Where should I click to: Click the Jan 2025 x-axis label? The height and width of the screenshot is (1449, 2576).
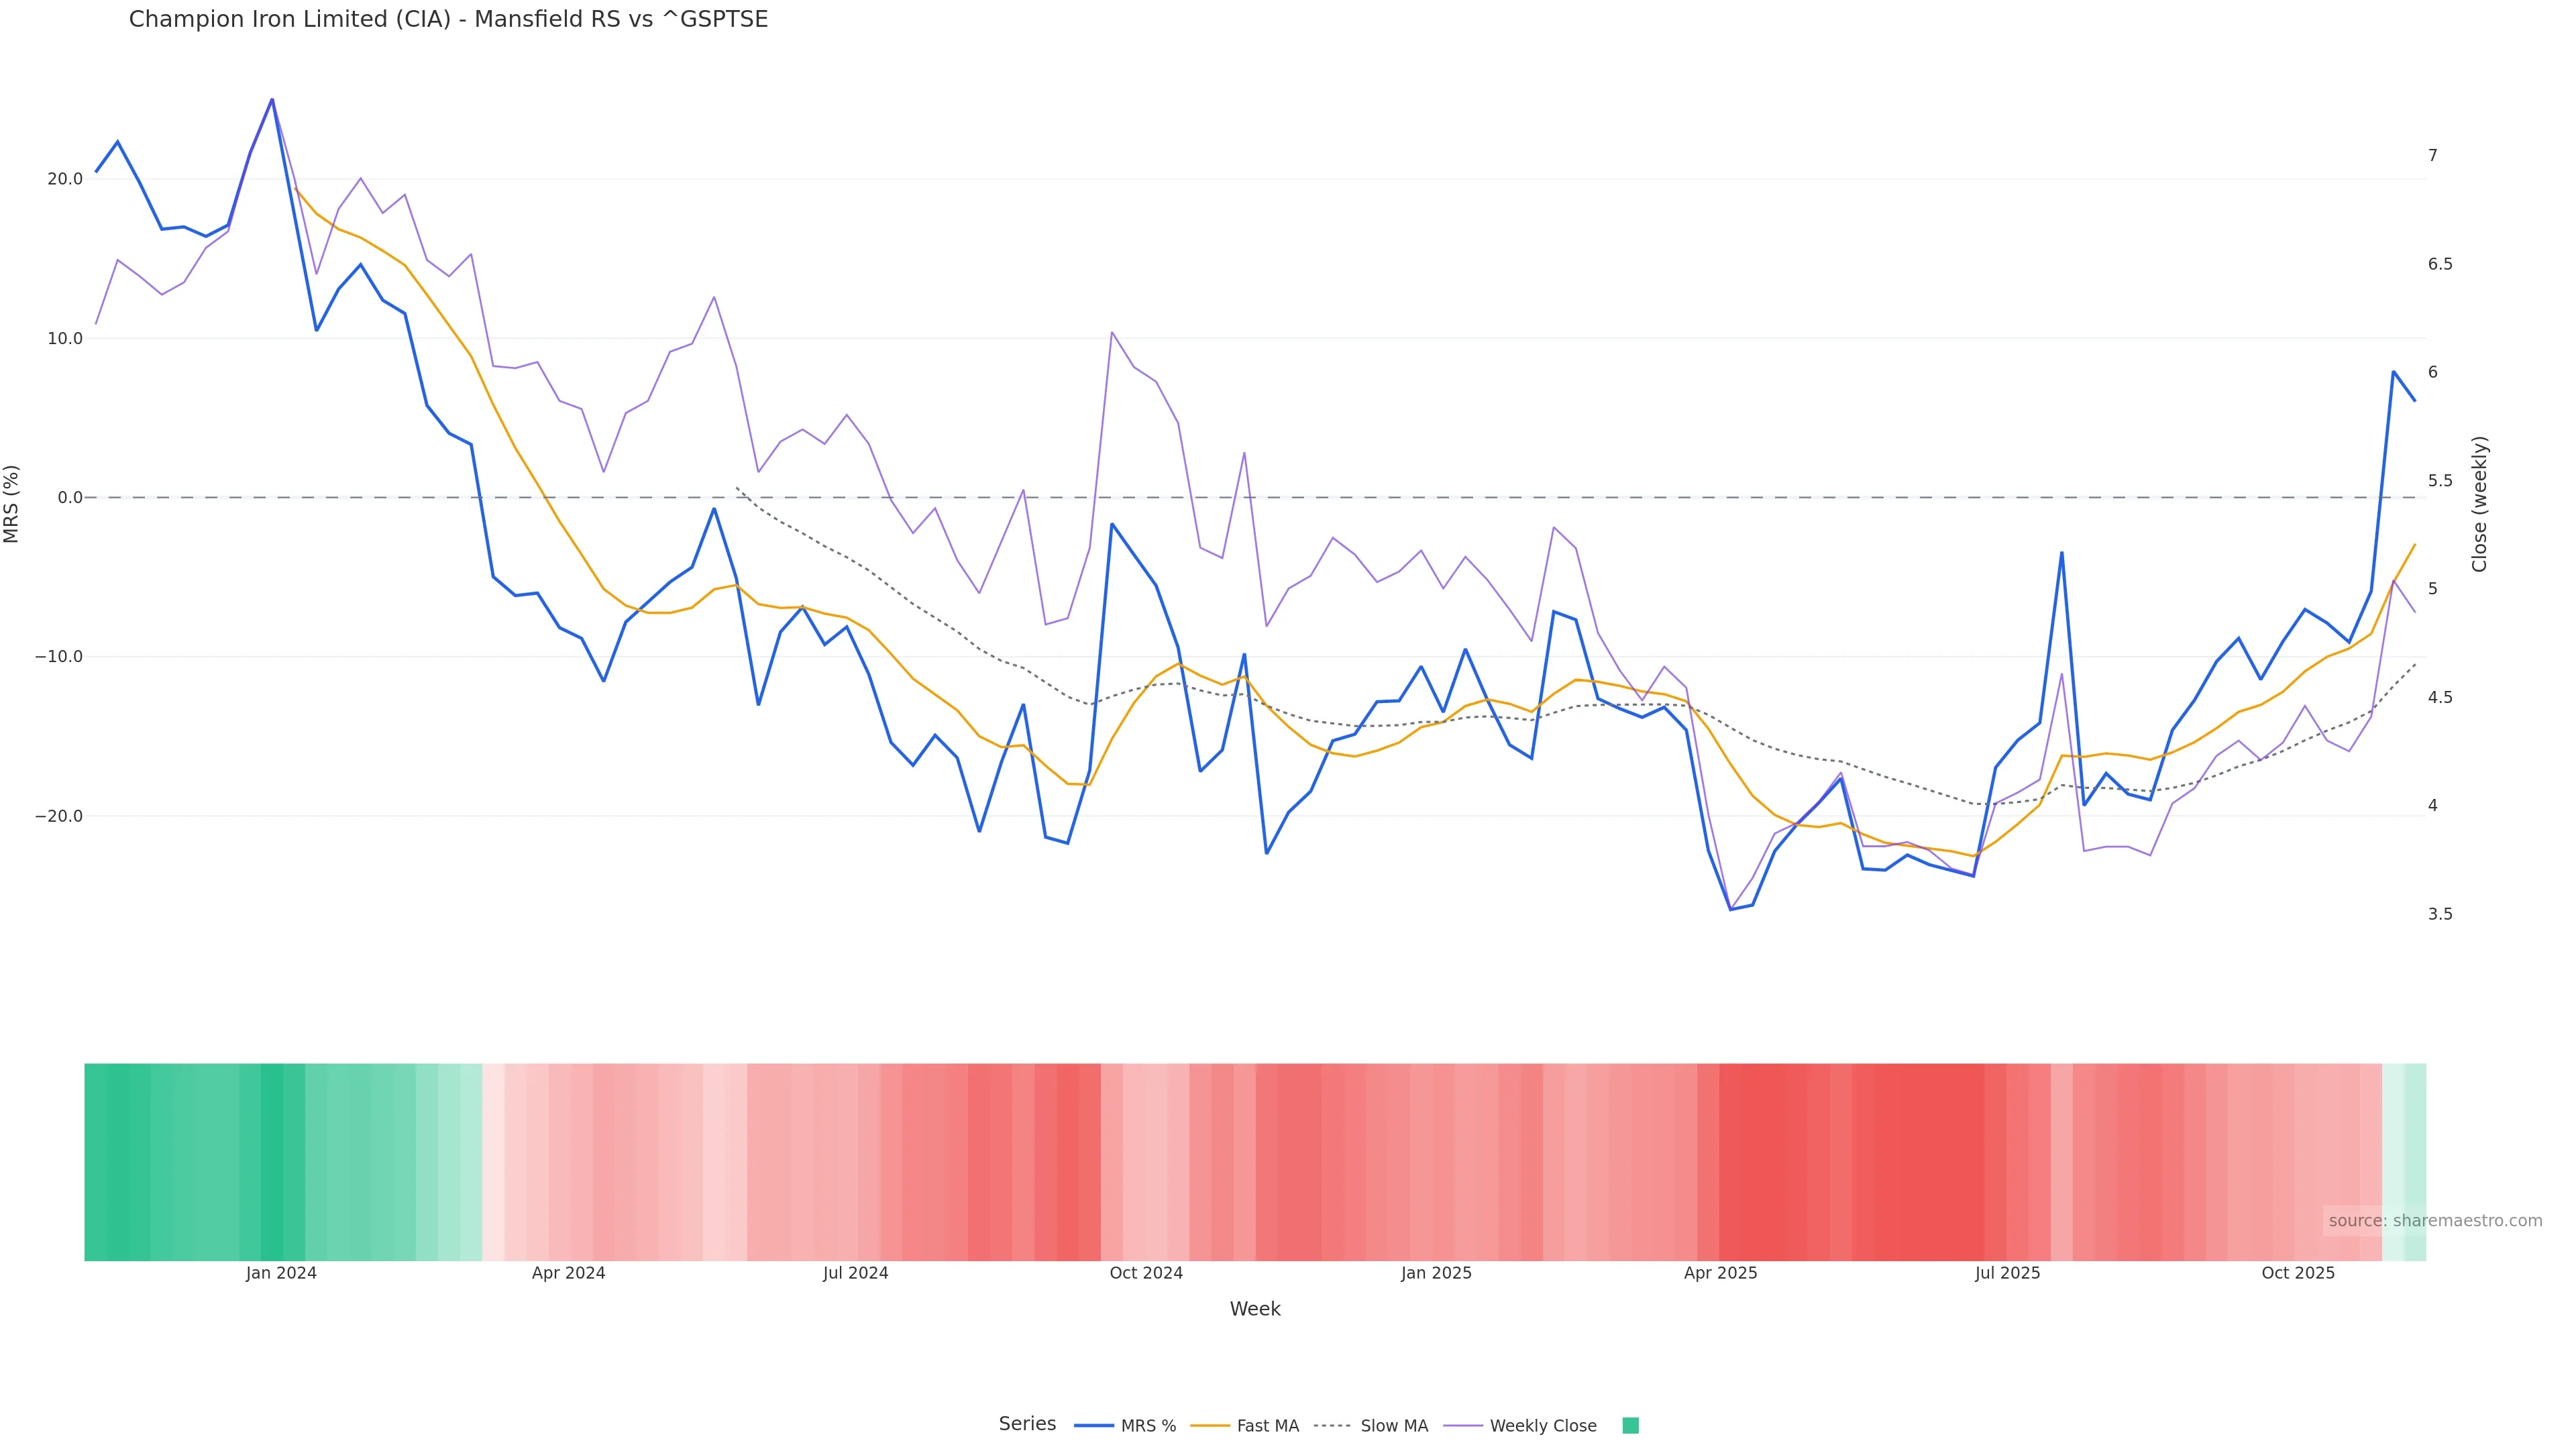pos(1436,1274)
